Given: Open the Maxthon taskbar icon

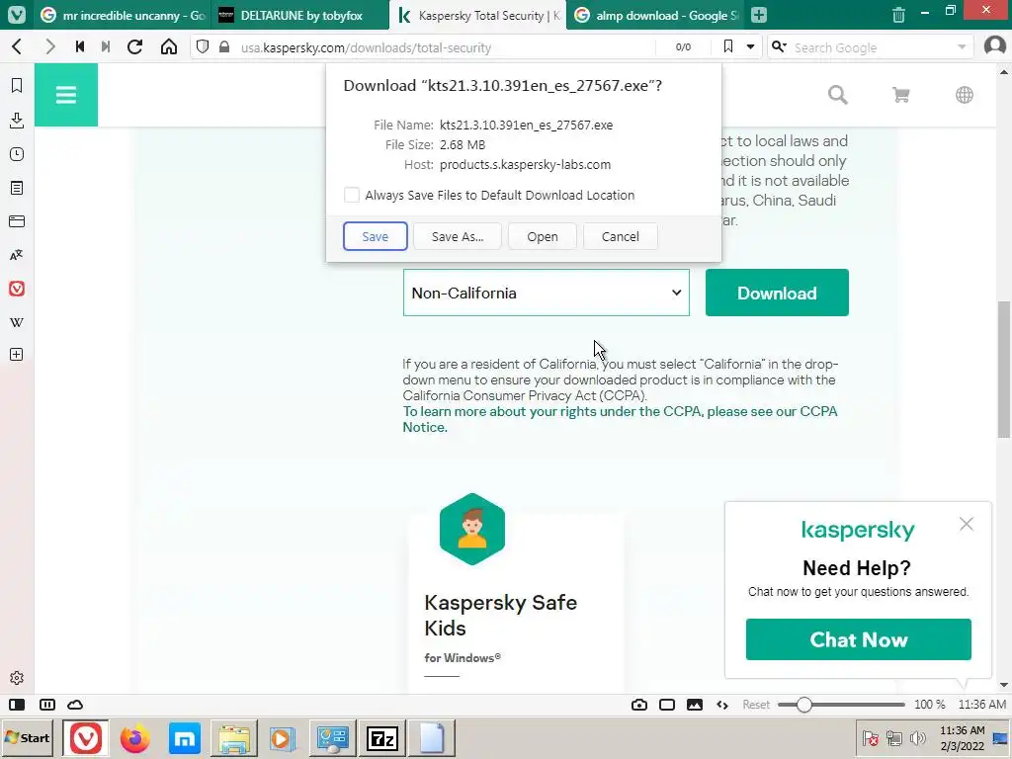Looking at the screenshot, I should click(185, 737).
